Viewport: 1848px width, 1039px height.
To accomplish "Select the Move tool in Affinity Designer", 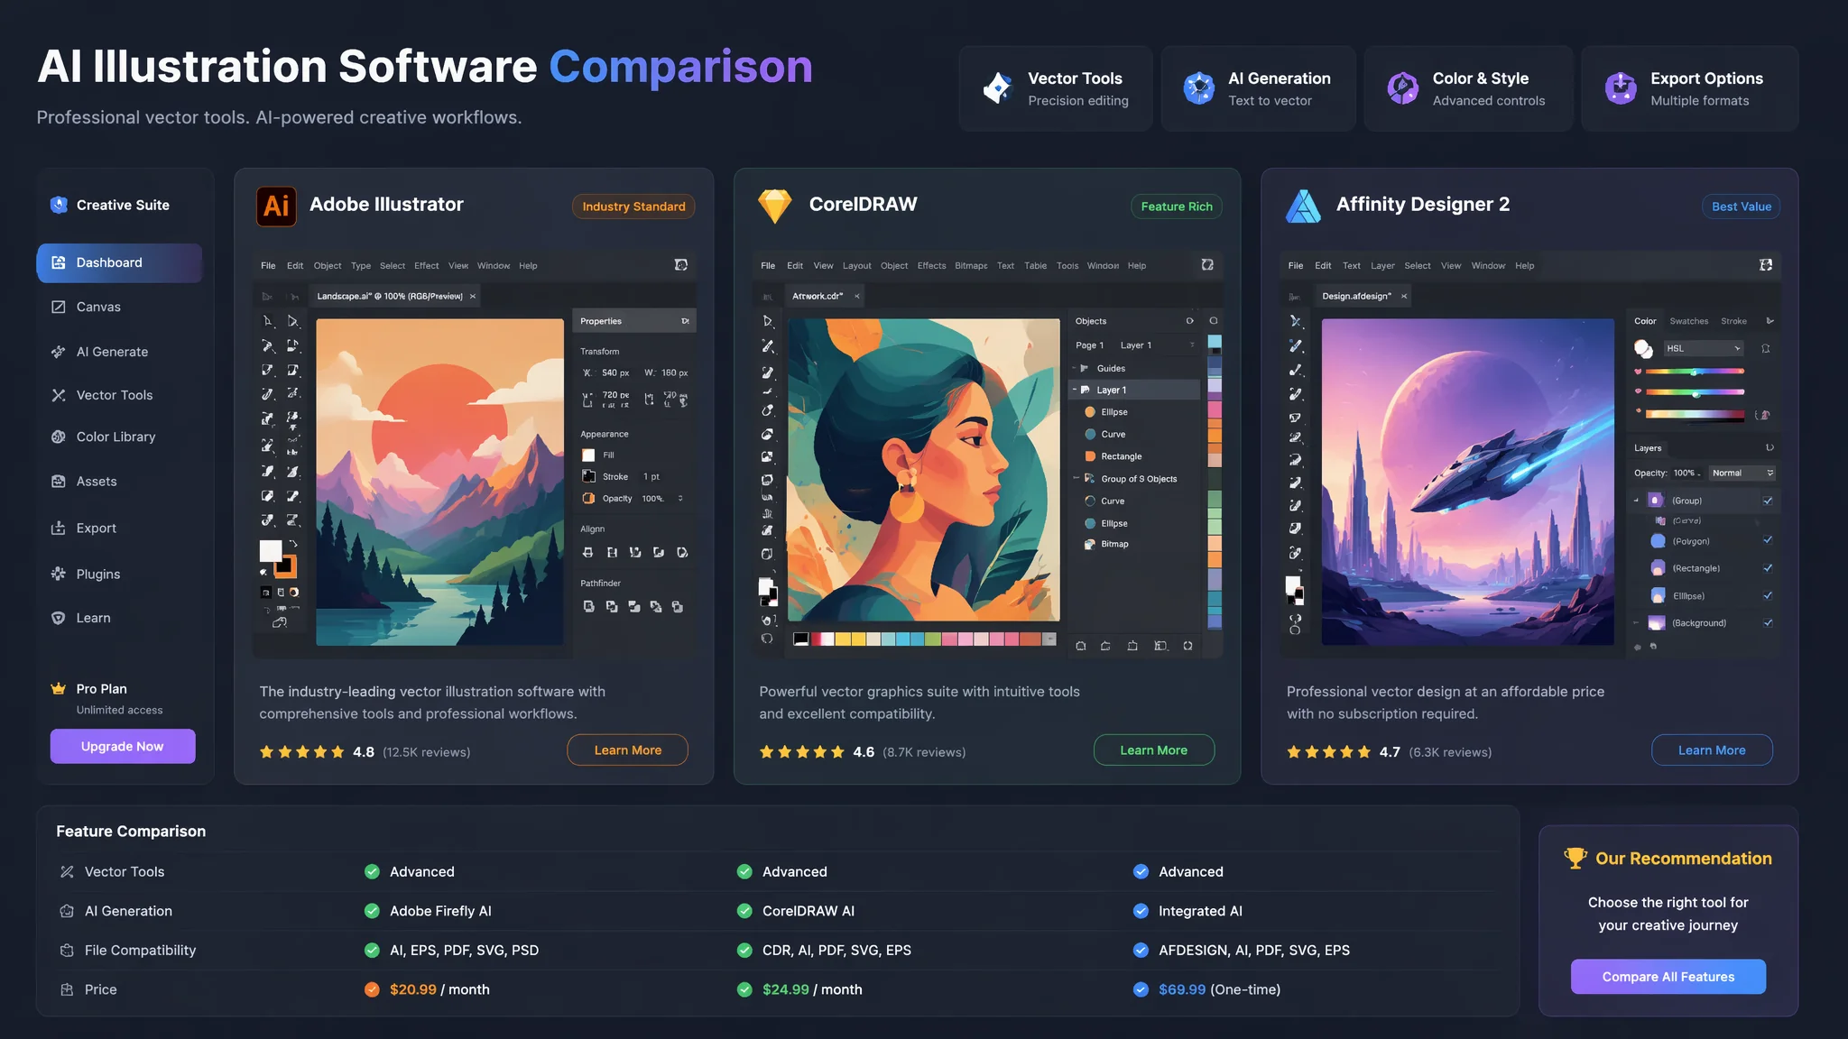I will (1295, 321).
